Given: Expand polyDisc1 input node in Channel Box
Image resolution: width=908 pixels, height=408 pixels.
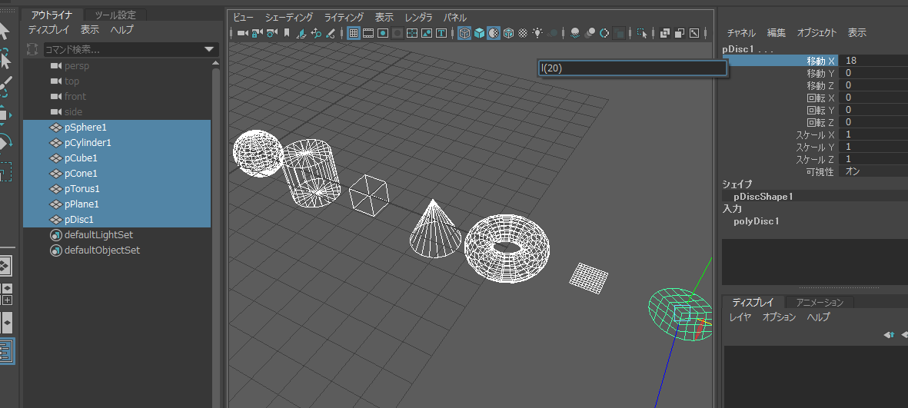Looking at the screenshot, I should (x=757, y=221).
